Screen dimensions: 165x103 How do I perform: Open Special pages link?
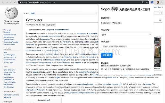tap(9, 77)
